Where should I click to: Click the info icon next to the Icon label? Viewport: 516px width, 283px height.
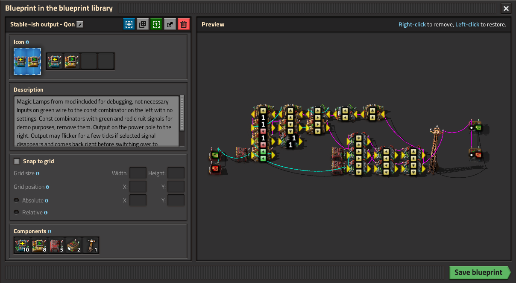[x=27, y=42]
